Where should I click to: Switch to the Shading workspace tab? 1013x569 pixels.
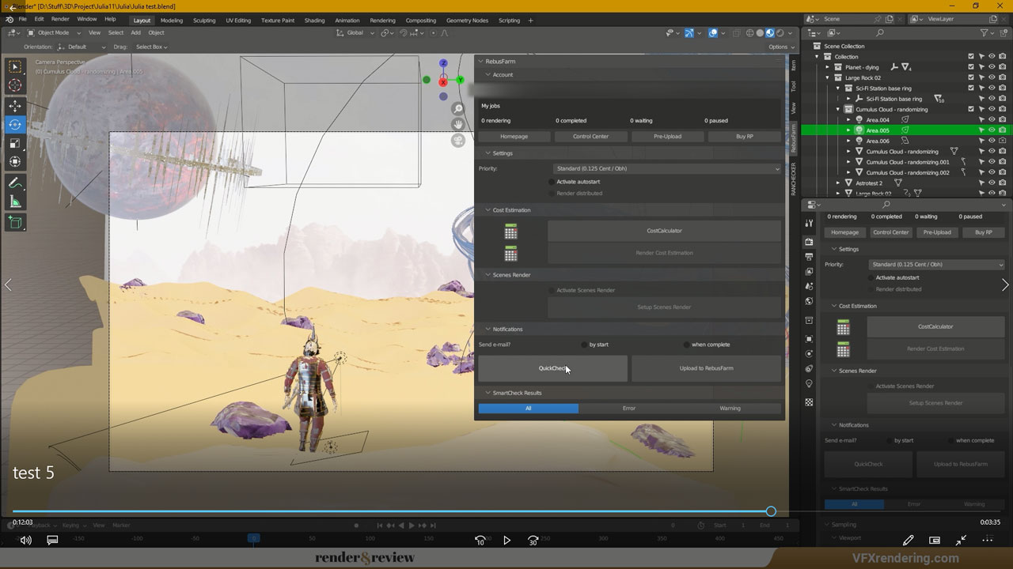tap(315, 20)
